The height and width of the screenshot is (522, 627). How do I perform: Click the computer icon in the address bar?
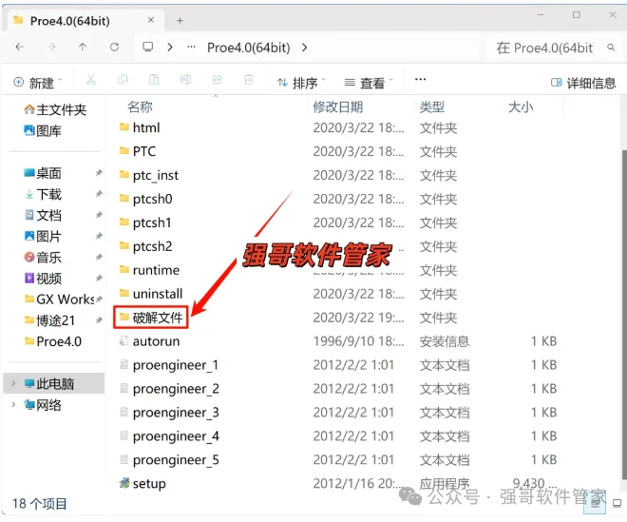point(148,47)
